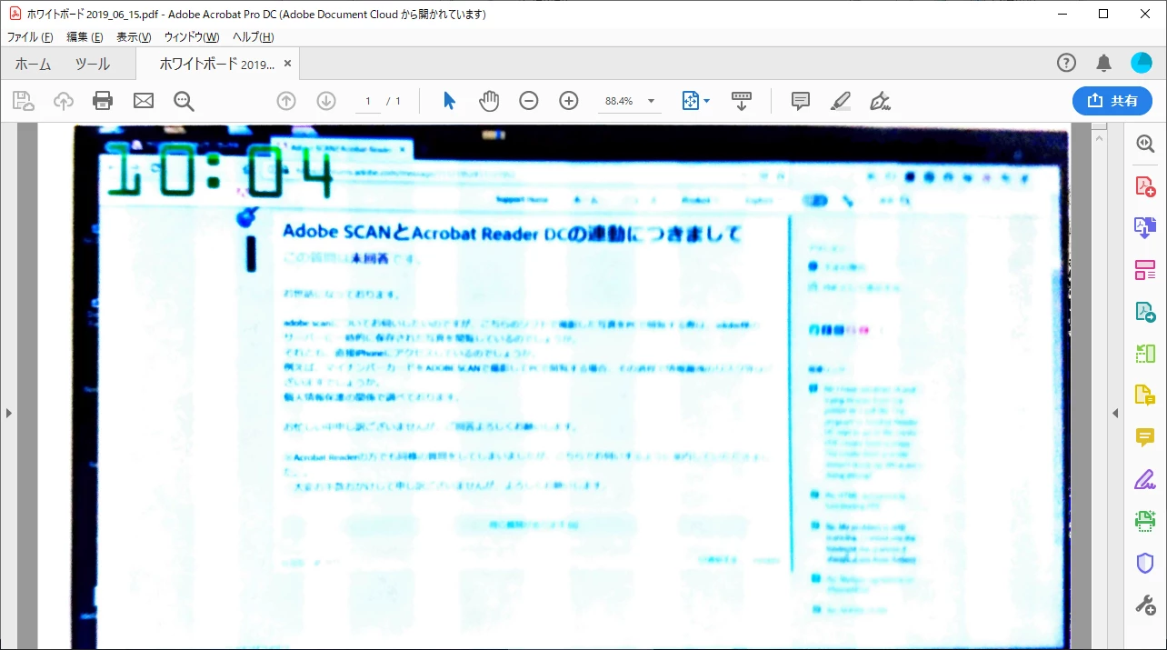1167x650 pixels.
Task: Open the 編集(E) menu
Action: pos(85,37)
